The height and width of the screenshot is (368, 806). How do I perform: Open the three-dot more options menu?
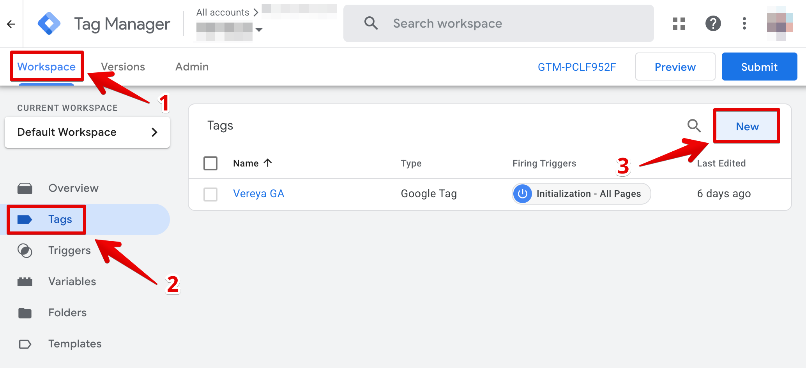[x=744, y=24]
